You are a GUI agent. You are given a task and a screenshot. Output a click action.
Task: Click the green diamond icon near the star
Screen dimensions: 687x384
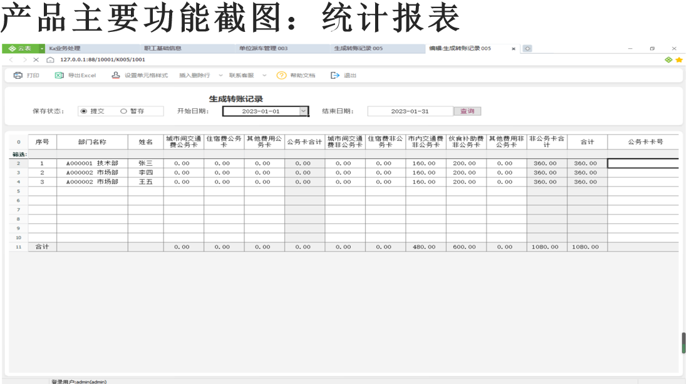point(669,59)
